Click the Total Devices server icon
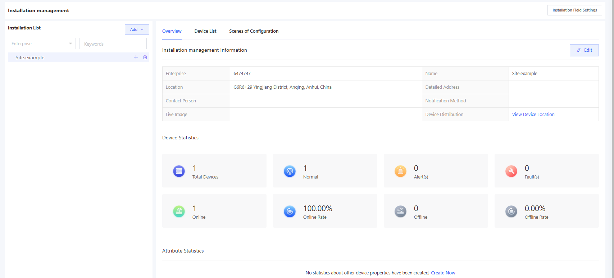The height and width of the screenshot is (278, 614). pyautogui.click(x=179, y=171)
